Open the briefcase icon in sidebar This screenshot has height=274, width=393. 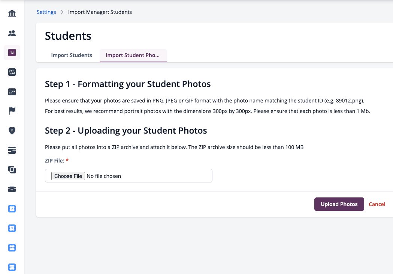[x=12, y=189]
